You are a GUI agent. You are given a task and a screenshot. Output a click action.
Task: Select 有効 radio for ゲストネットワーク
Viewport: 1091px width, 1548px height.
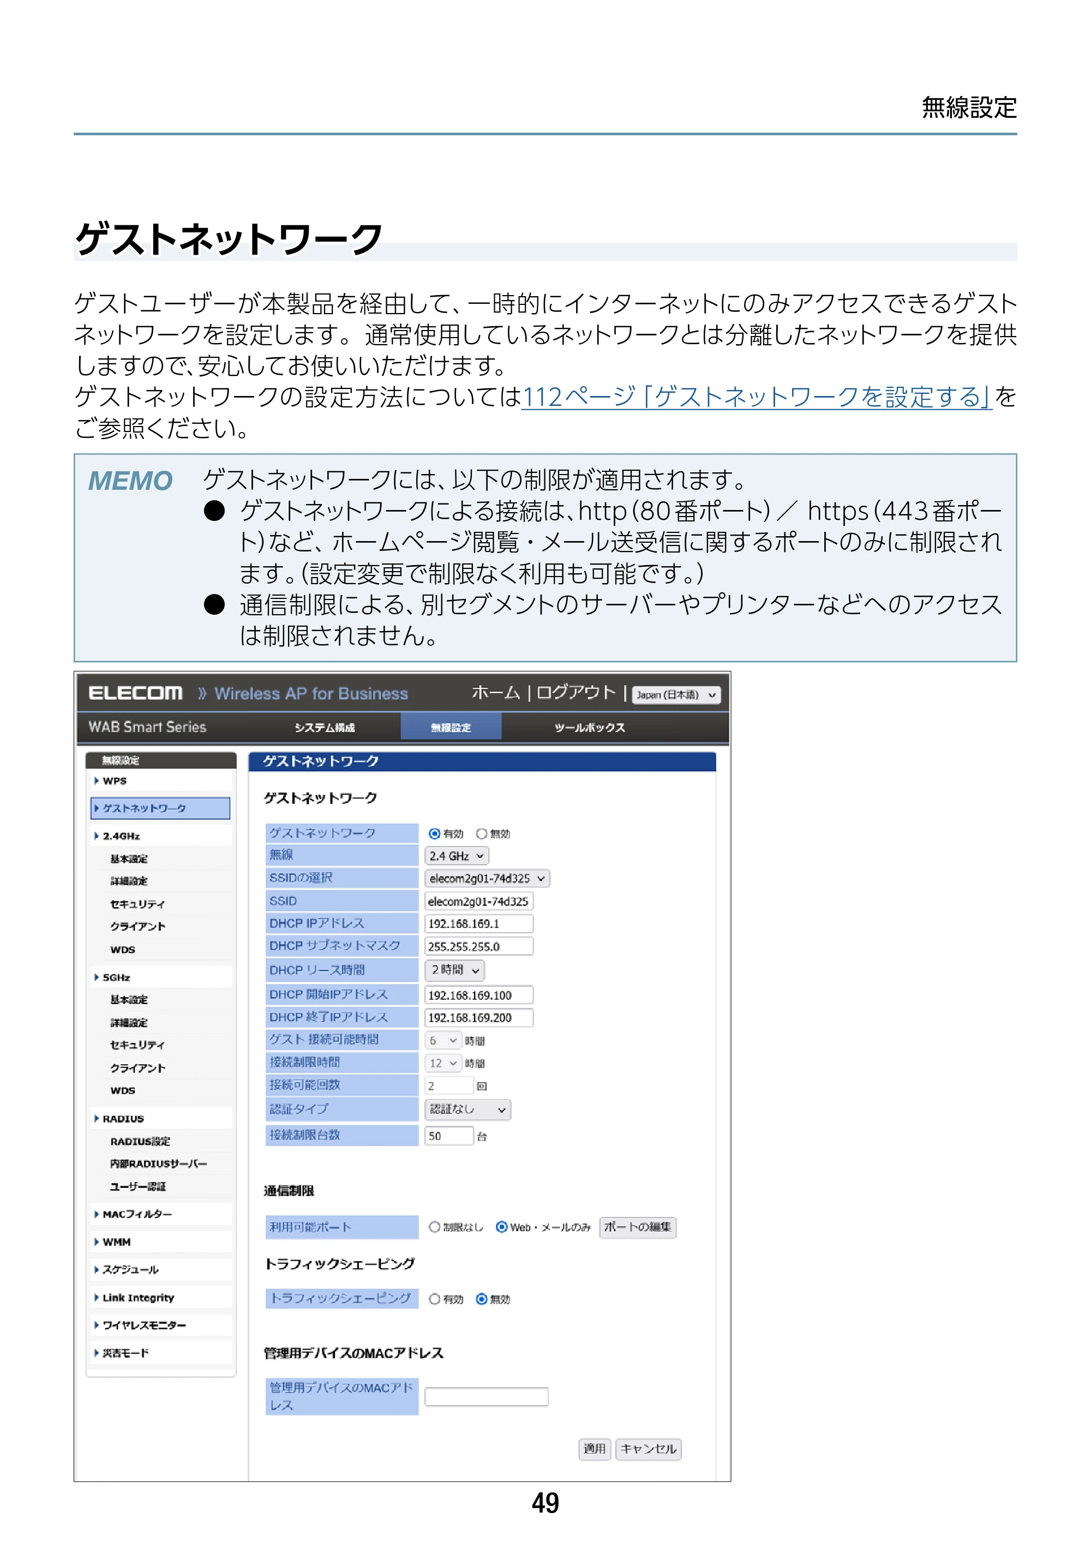[x=434, y=833]
